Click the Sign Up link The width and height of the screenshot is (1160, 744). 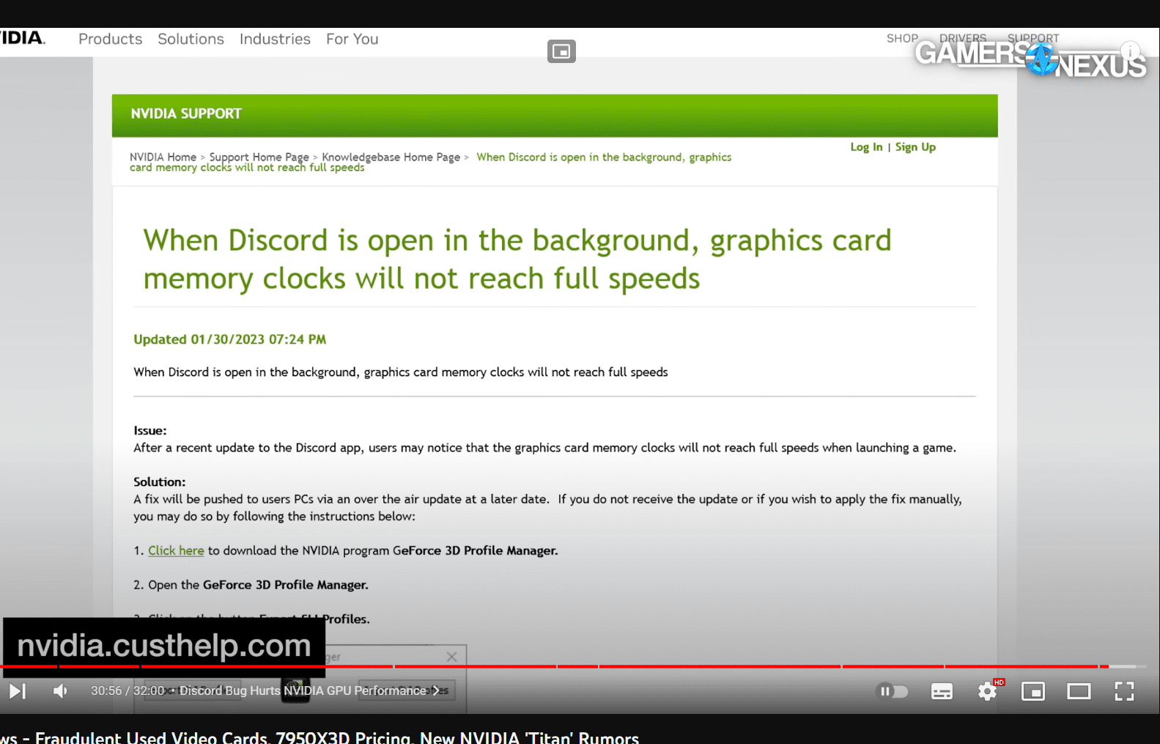point(915,147)
